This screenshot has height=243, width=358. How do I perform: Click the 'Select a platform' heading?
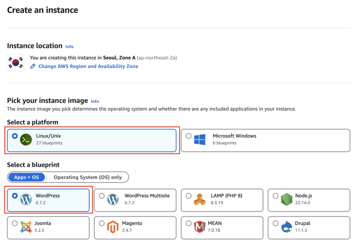point(33,122)
